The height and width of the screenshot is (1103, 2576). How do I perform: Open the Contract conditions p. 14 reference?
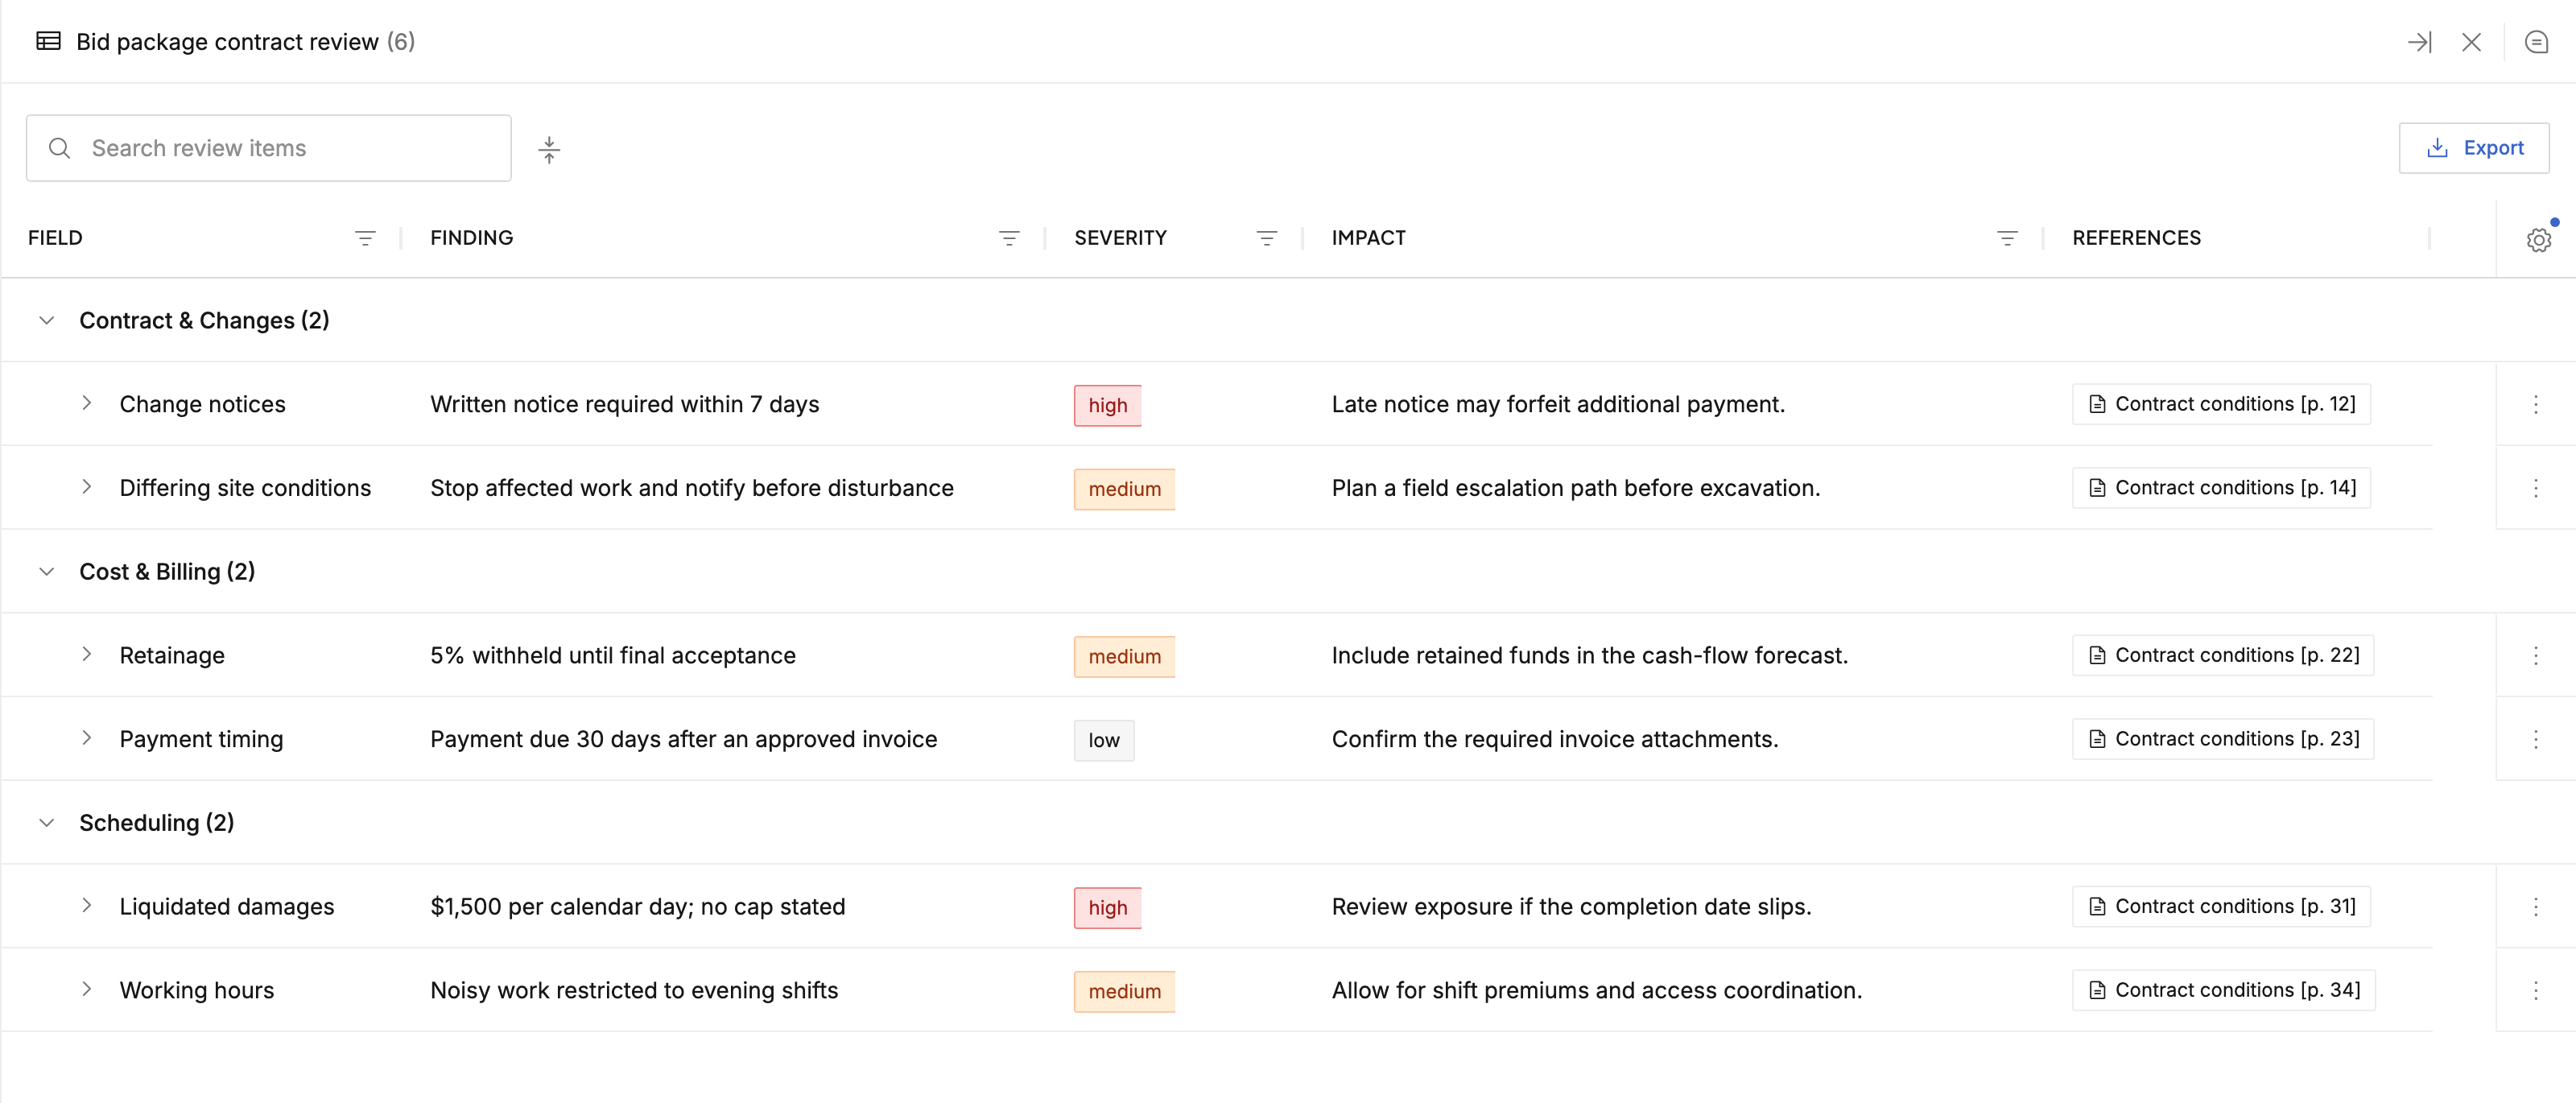[2221, 488]
